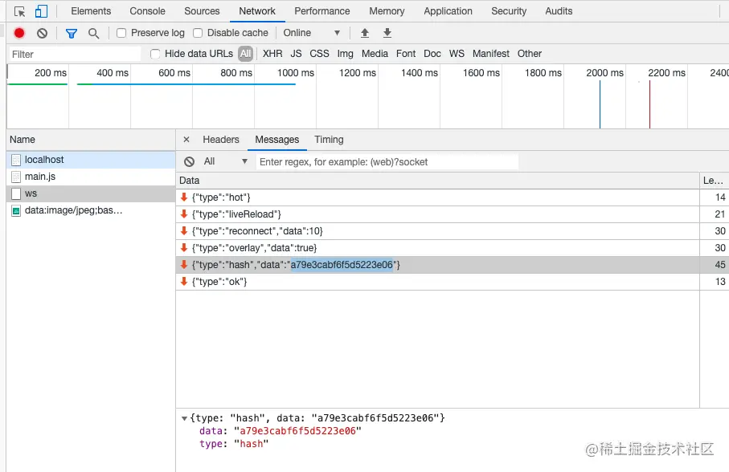Click the Import HAR upload arrow icon
Viewport: 729px width, 472px height.
(365, 33)
